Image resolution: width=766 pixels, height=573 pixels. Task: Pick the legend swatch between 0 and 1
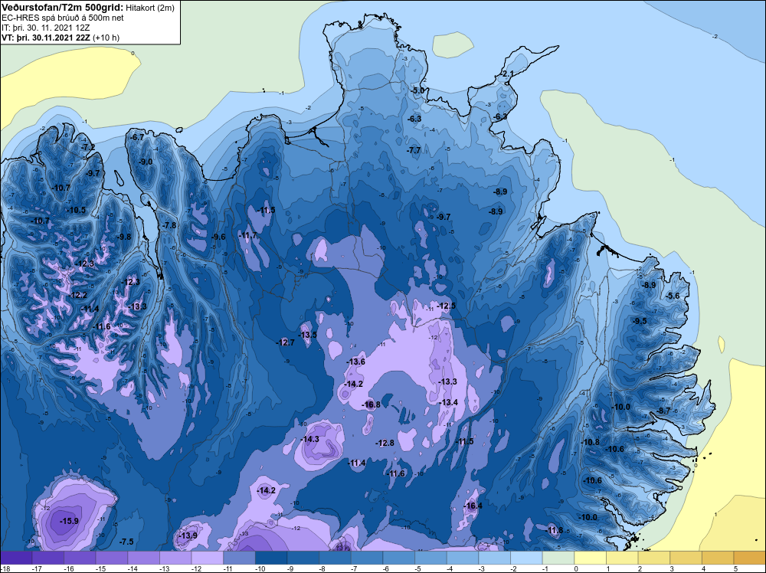(590, 558)
